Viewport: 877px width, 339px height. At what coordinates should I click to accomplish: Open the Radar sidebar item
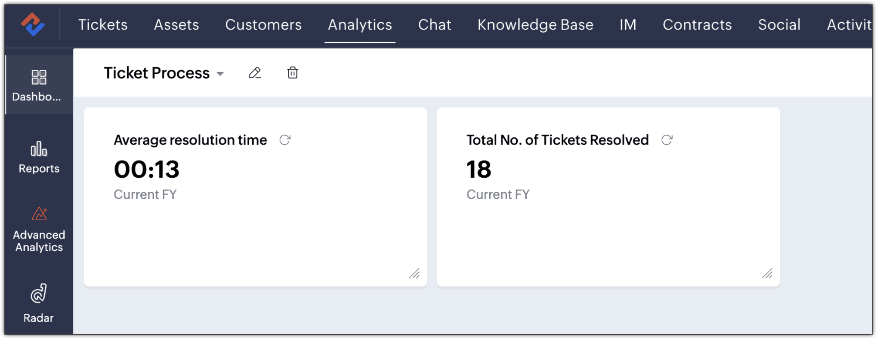[x=39, y=303]
